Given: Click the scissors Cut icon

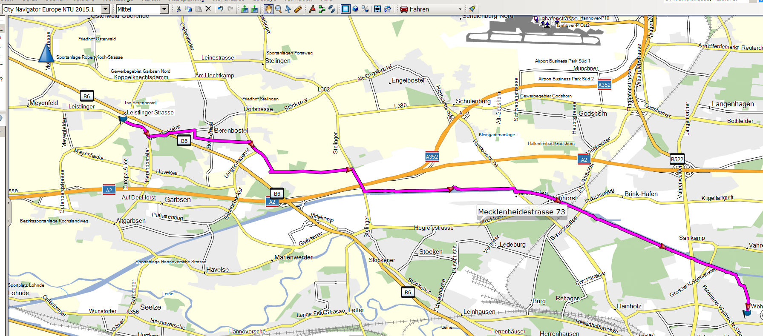Looking at the screenshot, I should [x=179, y=9].
